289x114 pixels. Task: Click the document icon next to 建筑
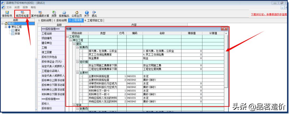[x=13, y=30]
